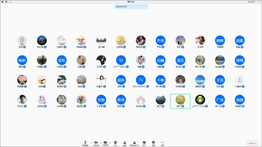Toggle fullscreen icon next to the timer
This screenshot has height=147, width=262.
(259, 2)
